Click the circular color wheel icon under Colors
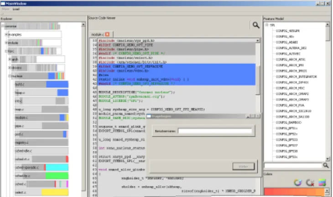333x197 pixels. point(298,182)
